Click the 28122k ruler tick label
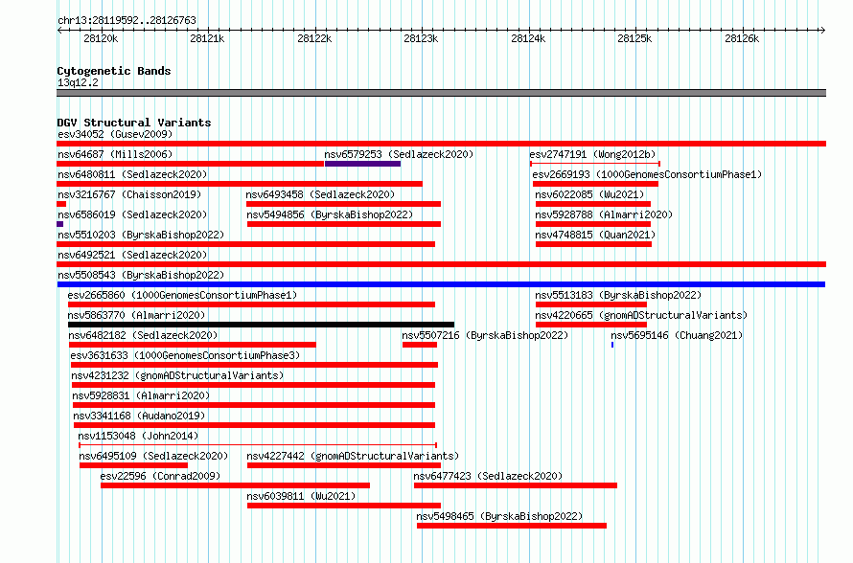Screen dimensions: 853x563 pos(314,38)
